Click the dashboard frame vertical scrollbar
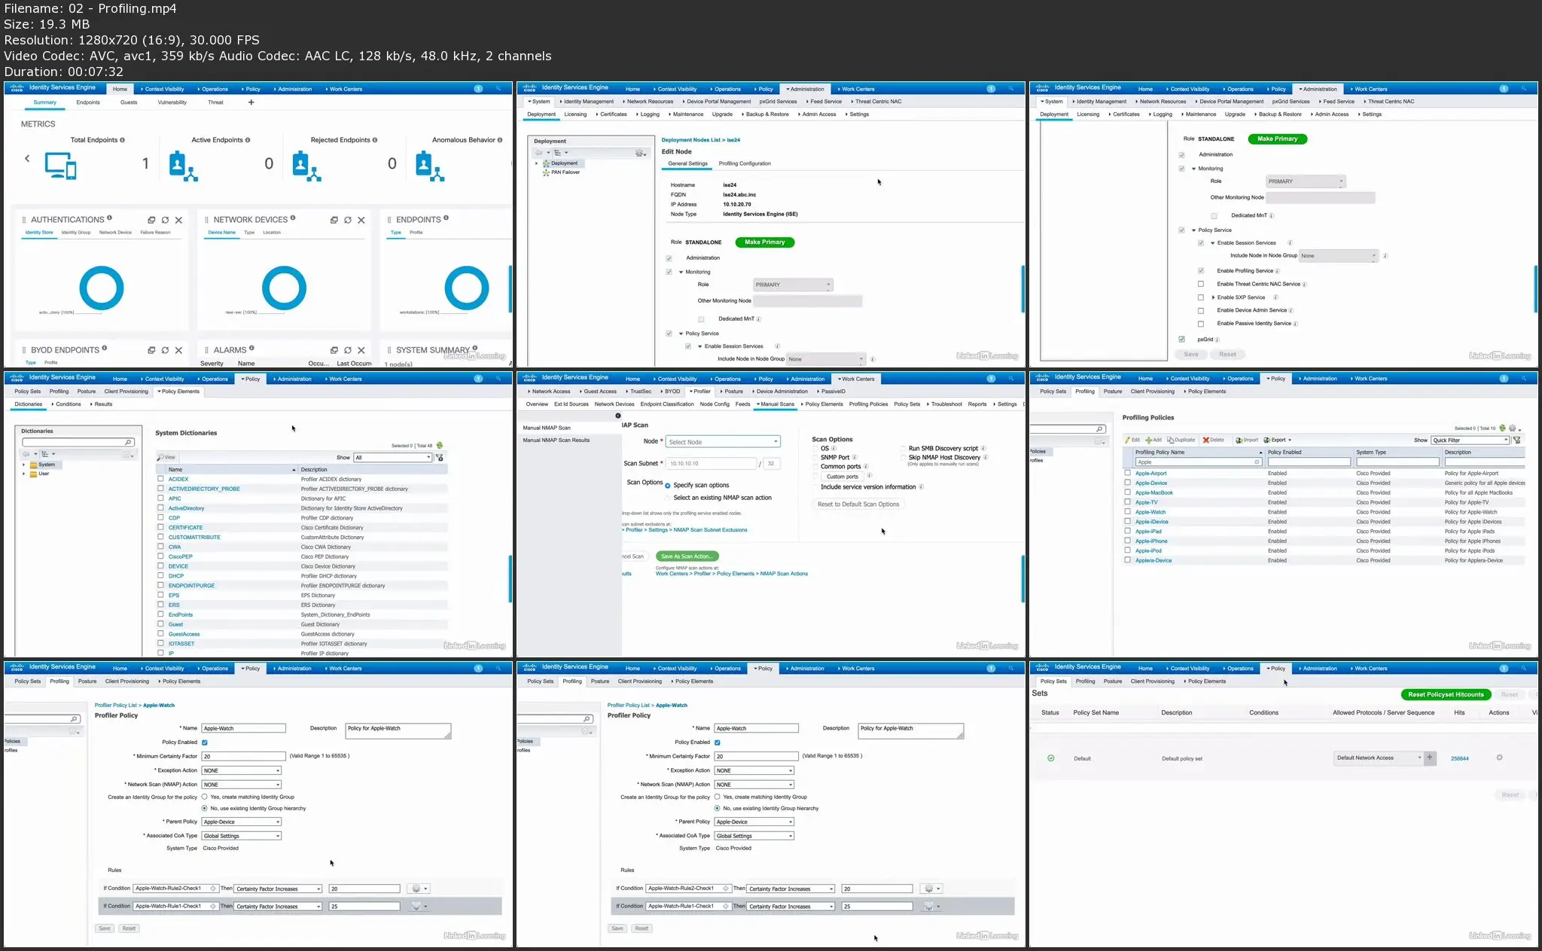Image resolution: width=1542 pixels, height=951 pixels. [x=510, y=289]
